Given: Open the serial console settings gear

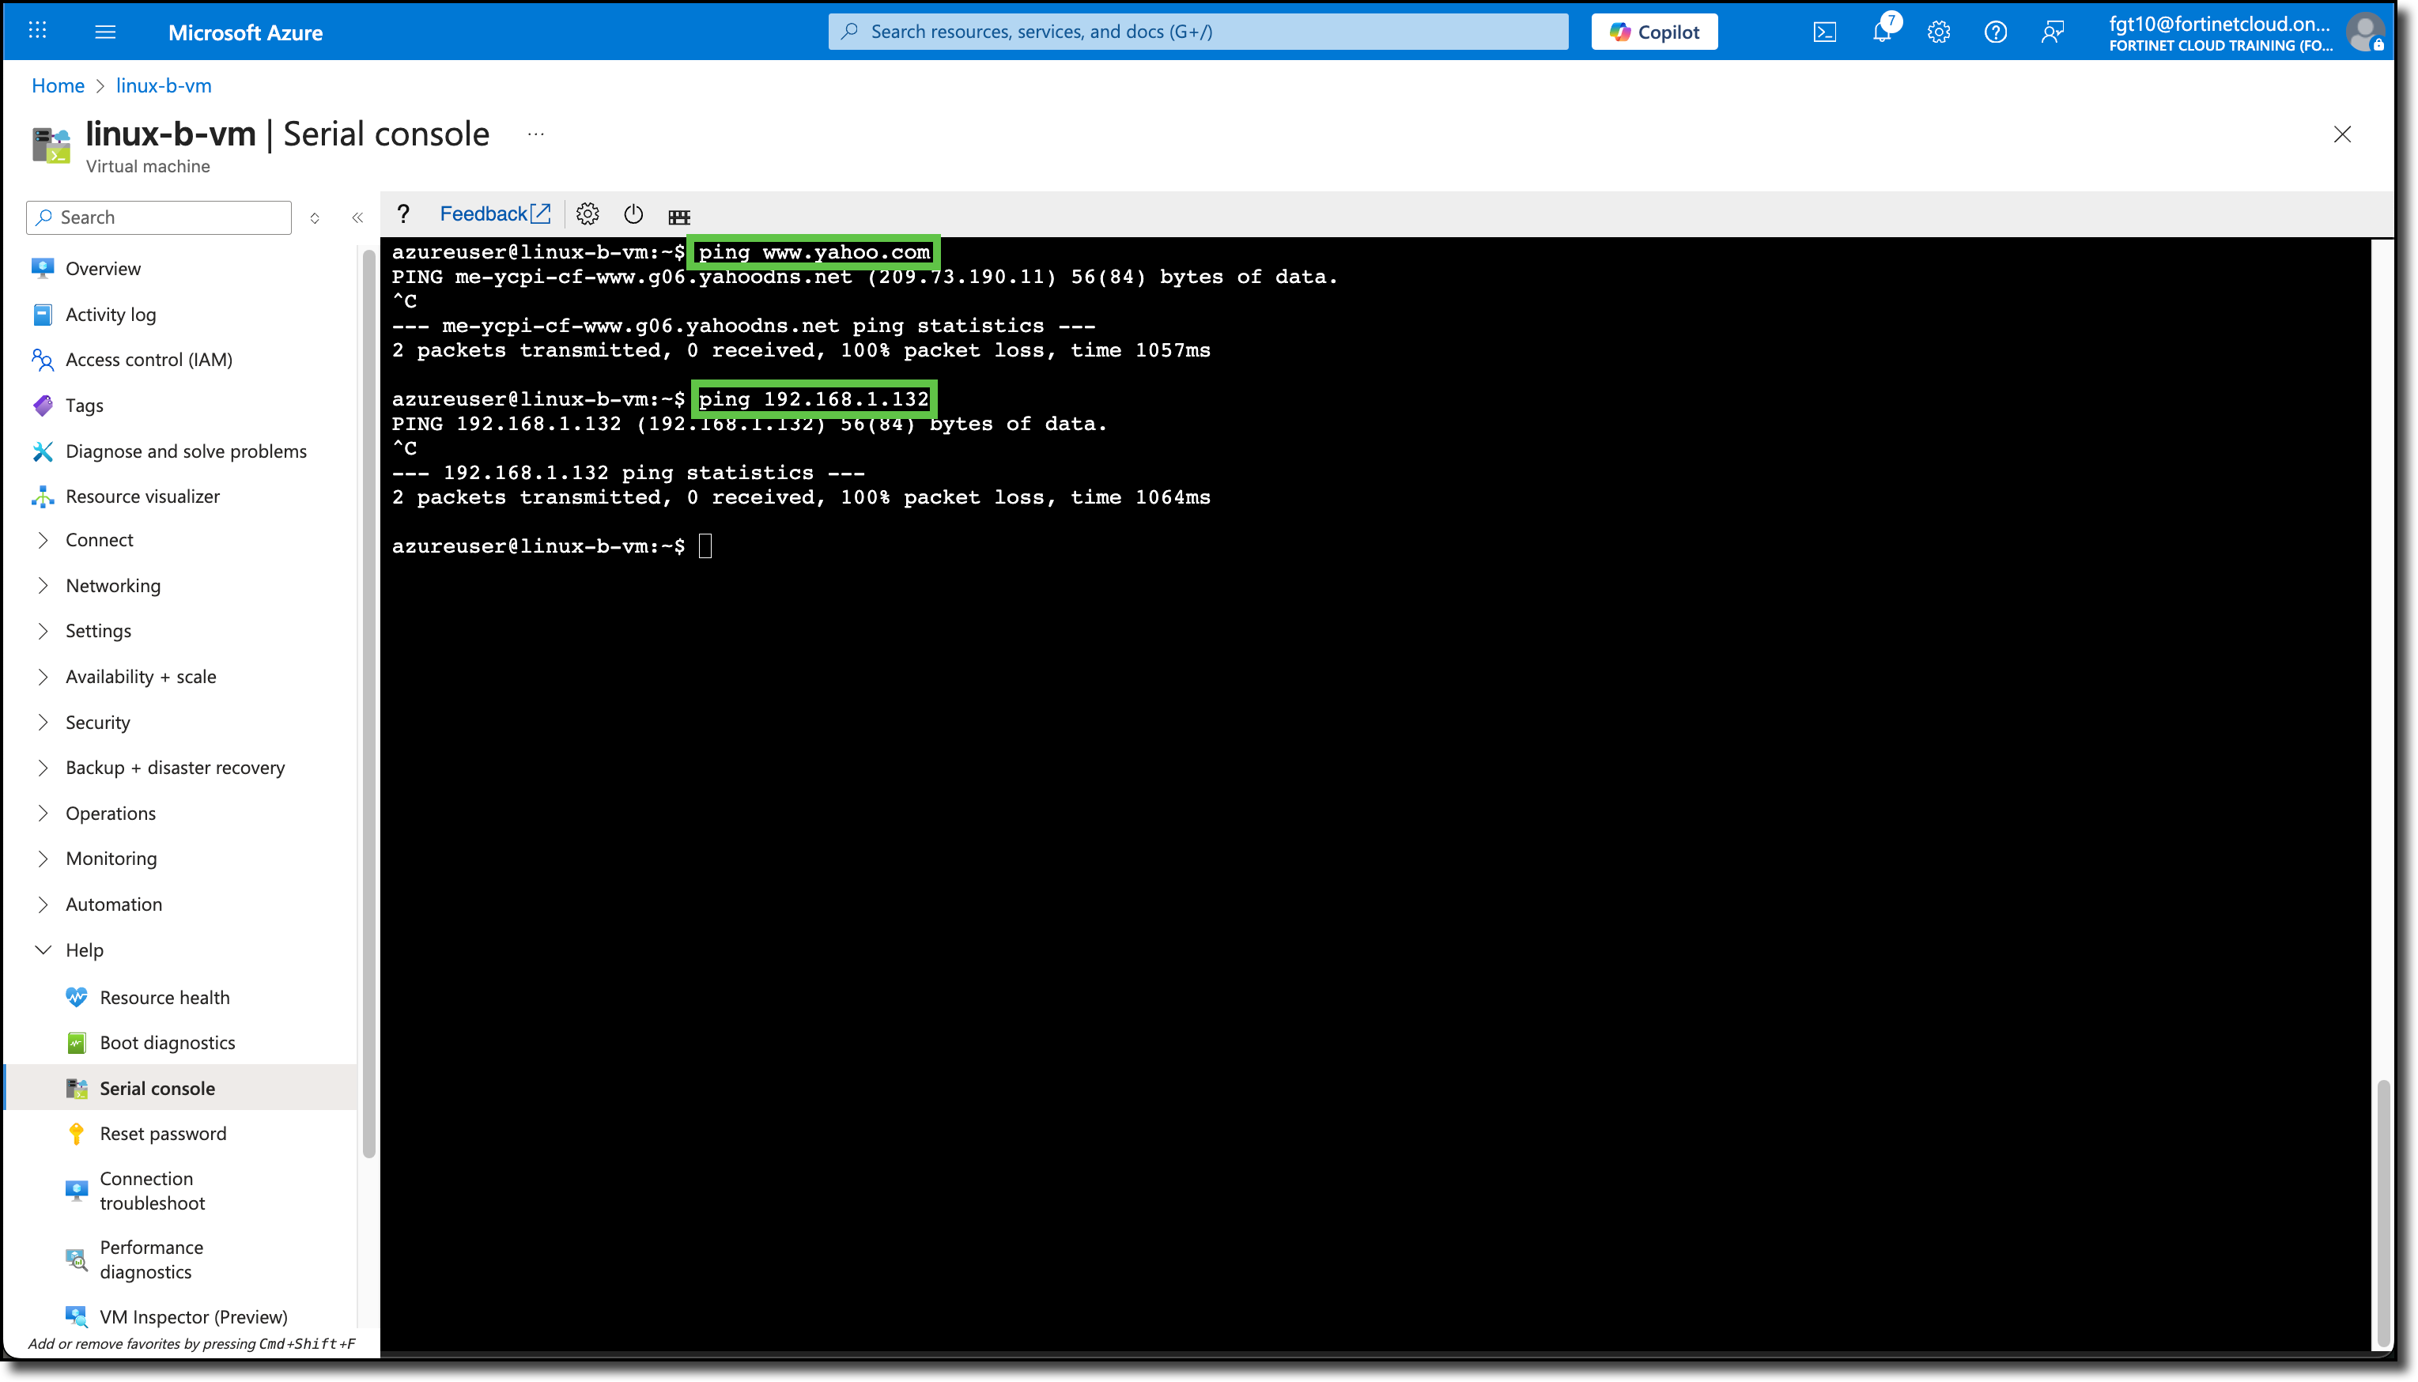Looking at the screenshot, I should (587, 213).
